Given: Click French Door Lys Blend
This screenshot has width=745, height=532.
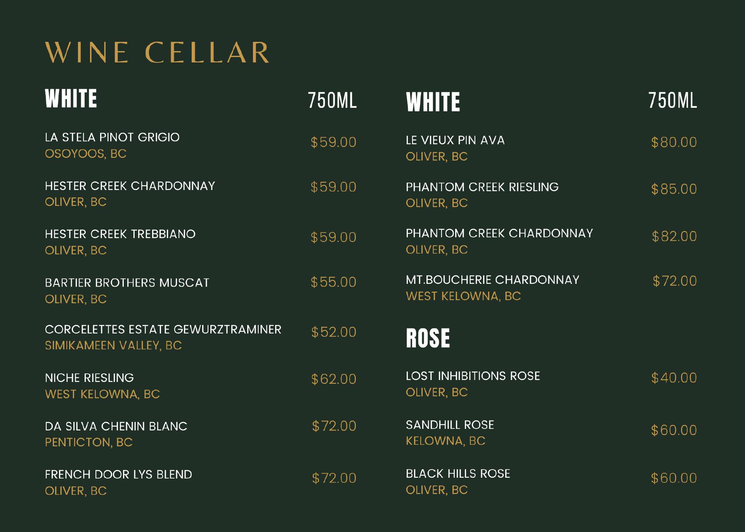Looking at the screenshot, I should (118, 474).
